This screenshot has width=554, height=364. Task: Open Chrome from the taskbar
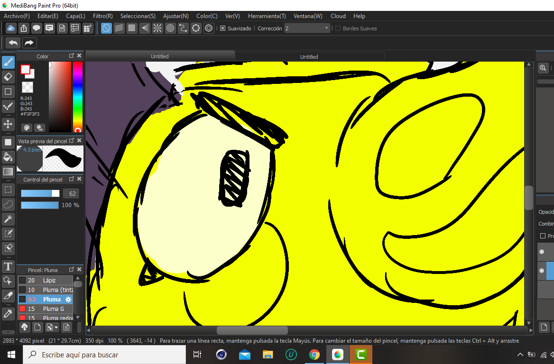(x=314, y=355)
